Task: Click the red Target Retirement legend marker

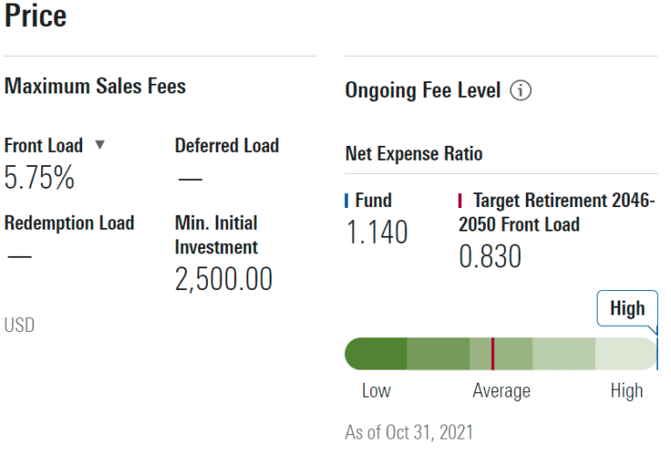Action: coord(460,201)
